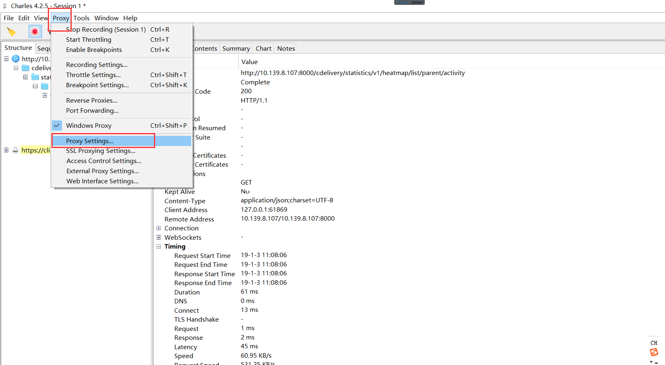Screen dimensions: 665x365
Task: Expand the https://cli host node
Action: tap(6, 150)
